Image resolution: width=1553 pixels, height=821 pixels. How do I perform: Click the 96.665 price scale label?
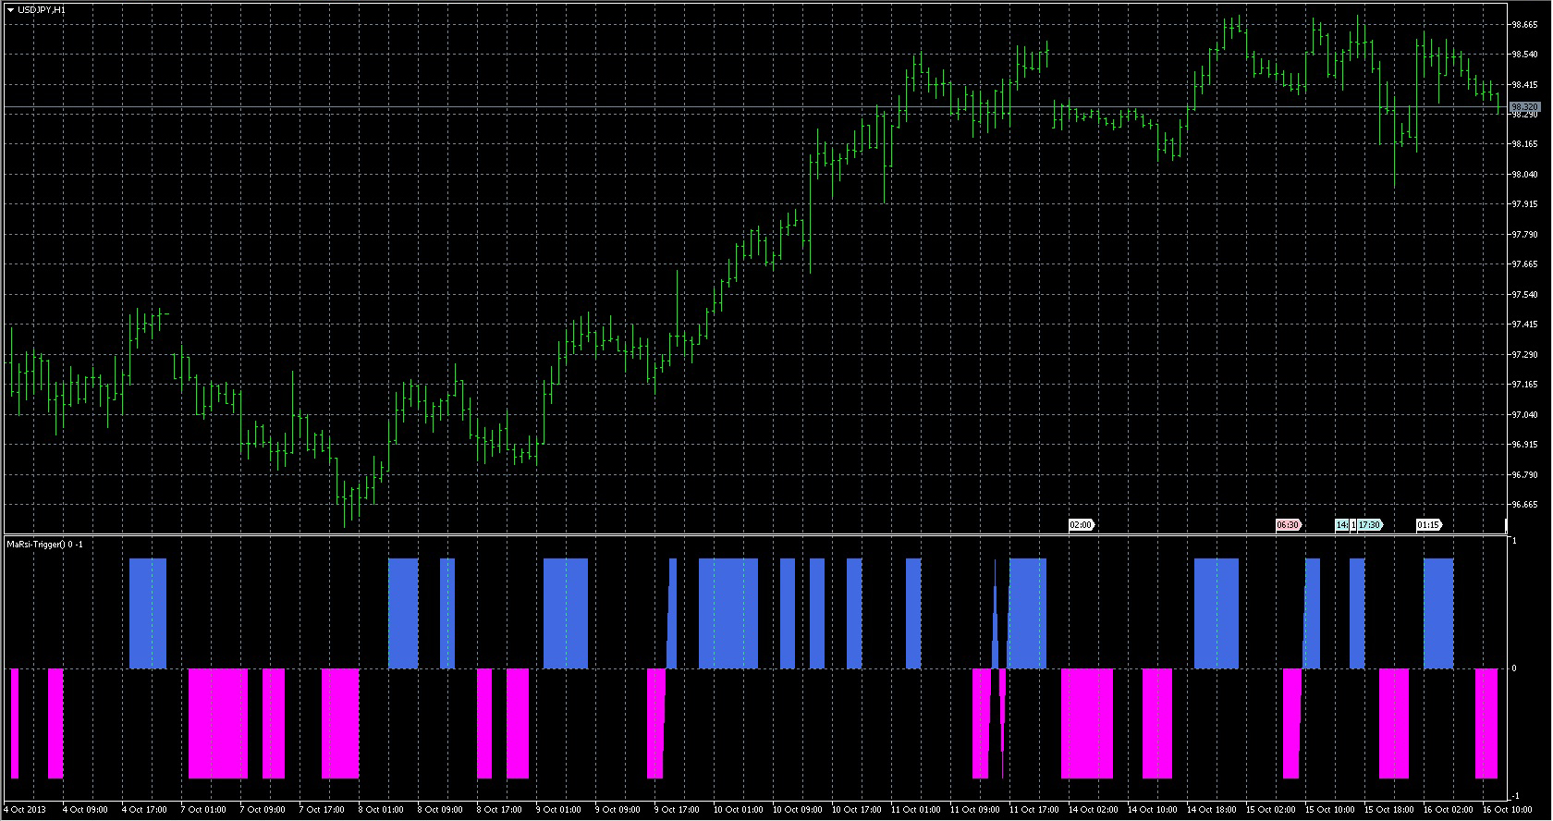point(1524,505)
